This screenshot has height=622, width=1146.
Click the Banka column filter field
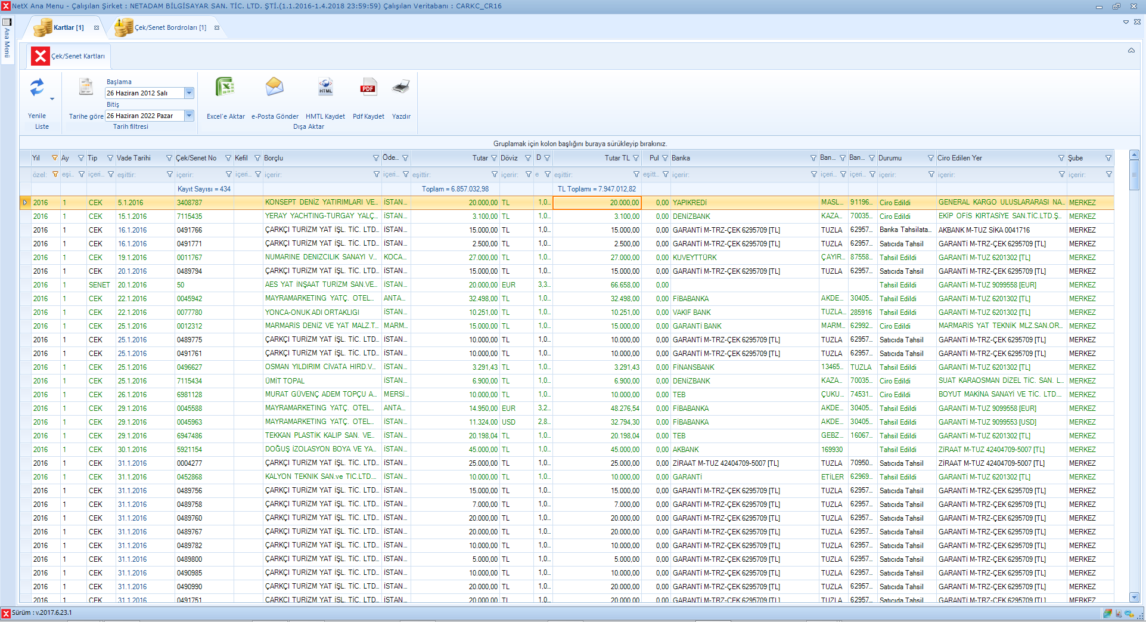coord(739,175)
